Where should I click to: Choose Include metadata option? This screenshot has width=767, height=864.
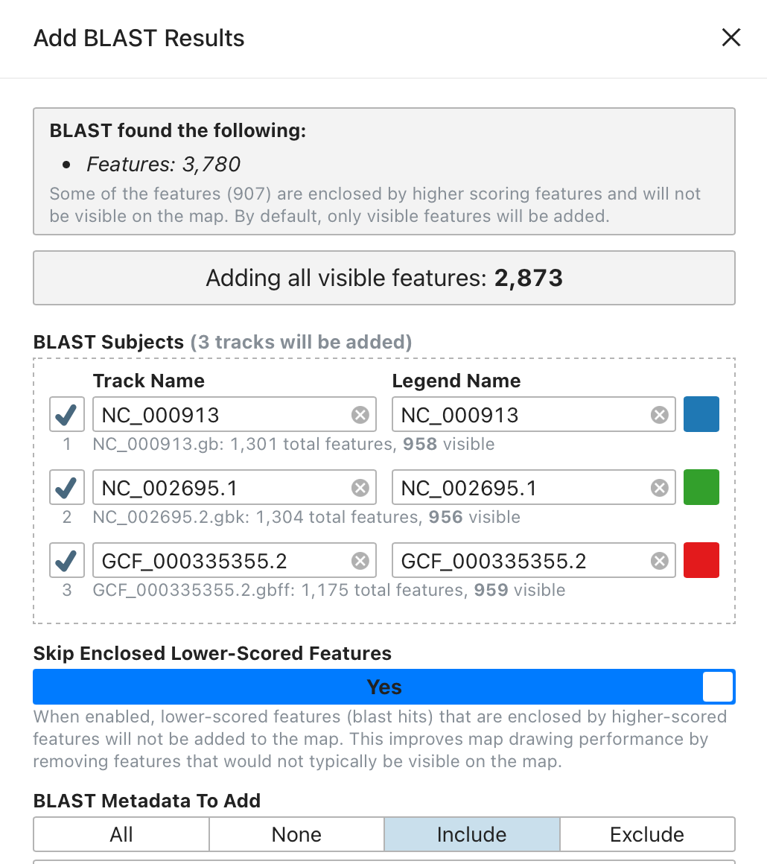click(471, 834)
